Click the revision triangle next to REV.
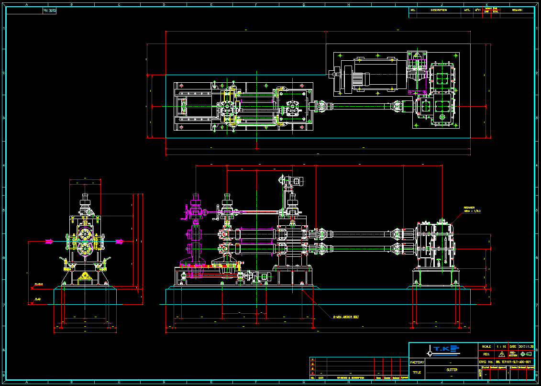 click(x=501, y=354)
